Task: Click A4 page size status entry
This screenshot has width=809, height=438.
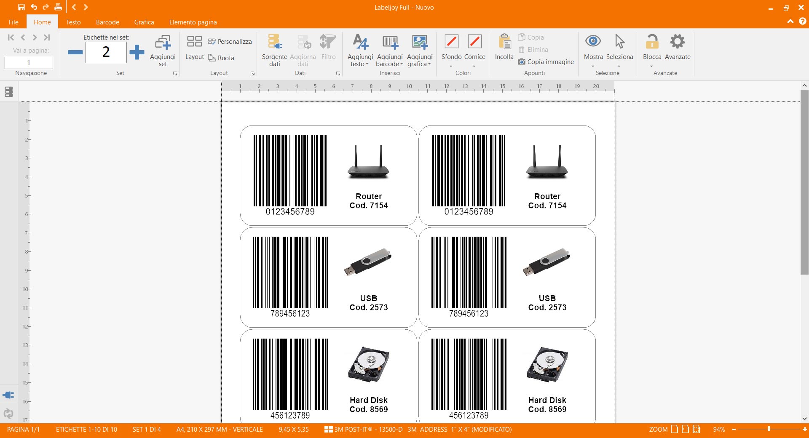Action: [220, 430]
